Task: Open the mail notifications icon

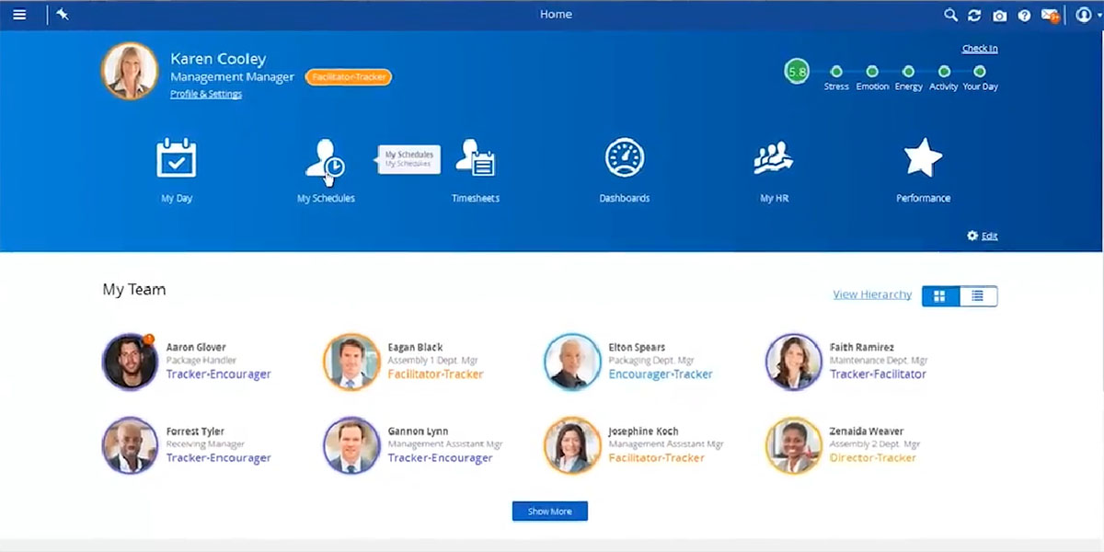Action: pyautogui.click(x=1050, y=16)
